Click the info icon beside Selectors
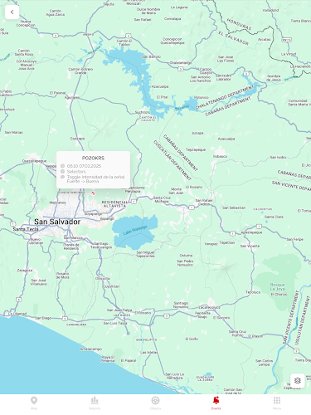 pos(62,172)
